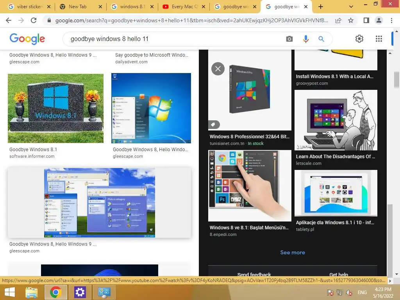Click Chrome icon on taskbar
This screenshot has height=300, width=400.
[55, 292]
